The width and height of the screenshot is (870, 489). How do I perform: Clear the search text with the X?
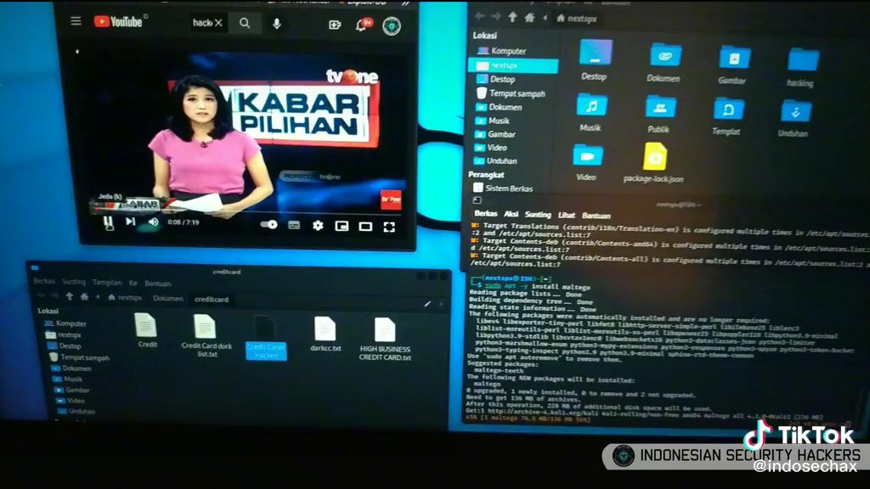[x=218, y=23]
